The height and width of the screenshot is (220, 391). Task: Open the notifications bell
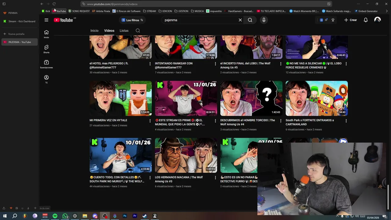pos(366,20)
